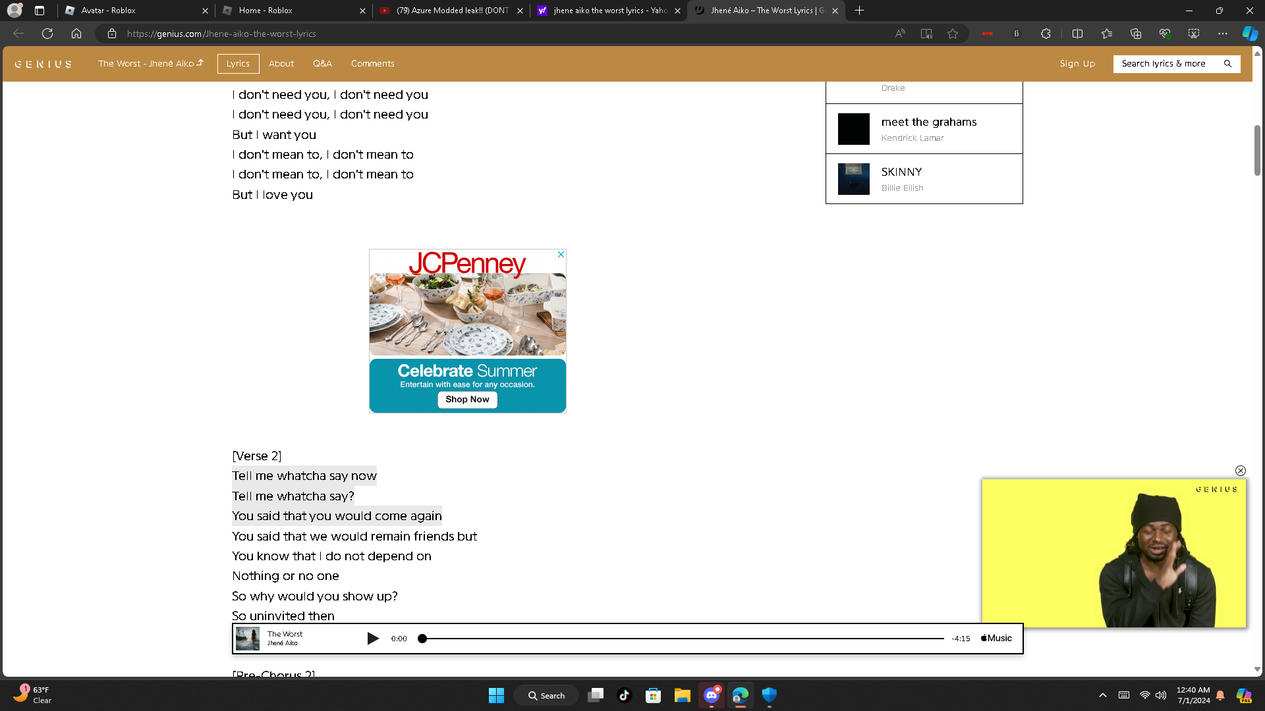Open Immersive Reader mode
This screenshot has width=1265, height=711.
coord(926,34)
